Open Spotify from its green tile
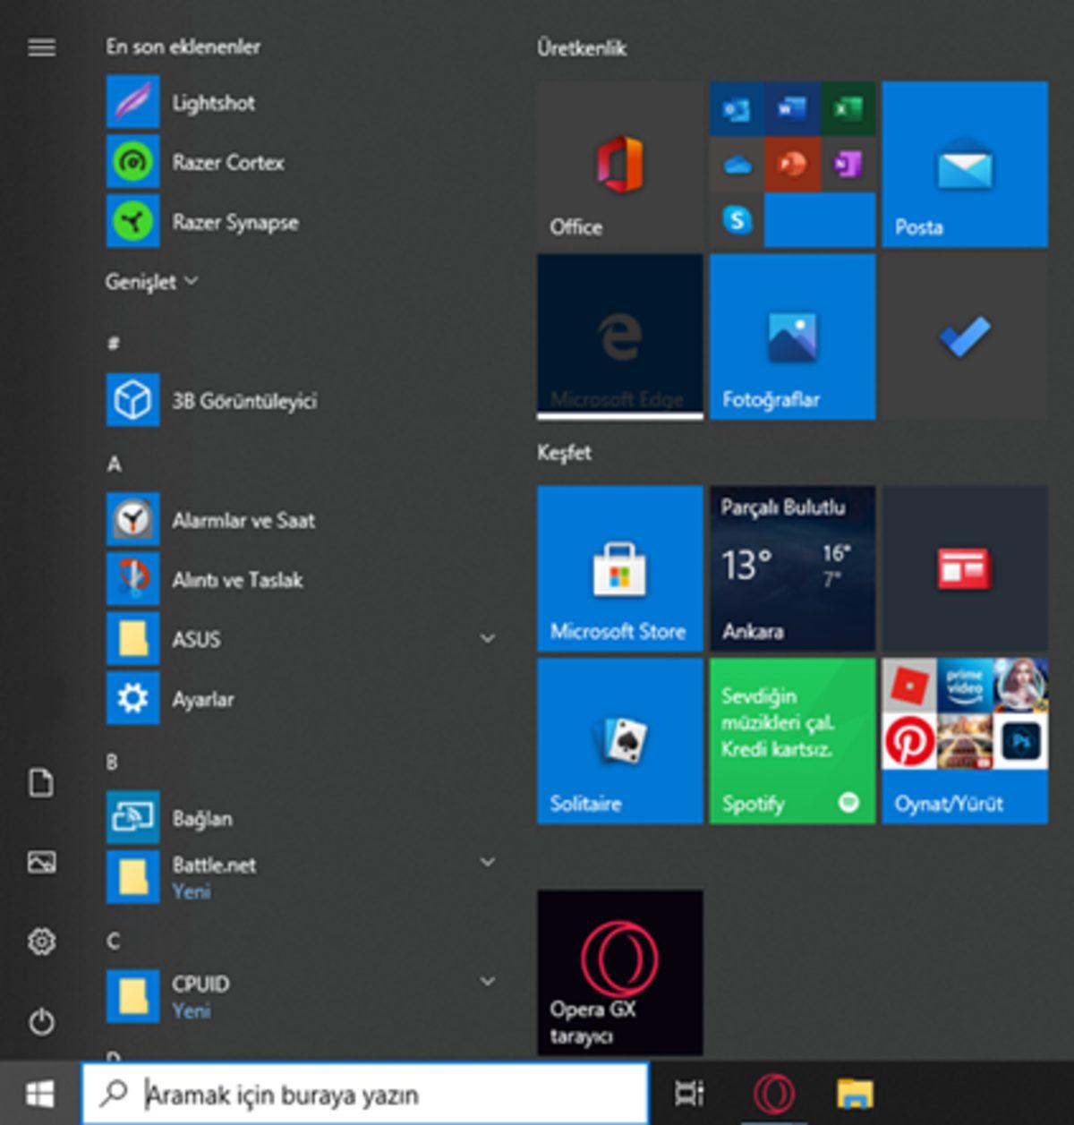This screenshot has height=1125, width=1074. point(791,741)
